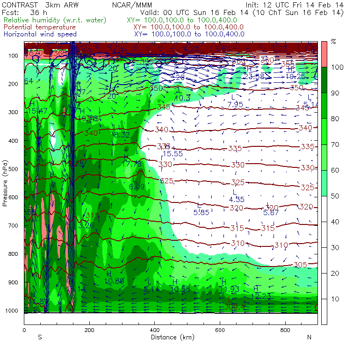
Task: Click the 'Valid: 00 UTC Sun 16 Feb 14' text
Action: tap(194, 12)
